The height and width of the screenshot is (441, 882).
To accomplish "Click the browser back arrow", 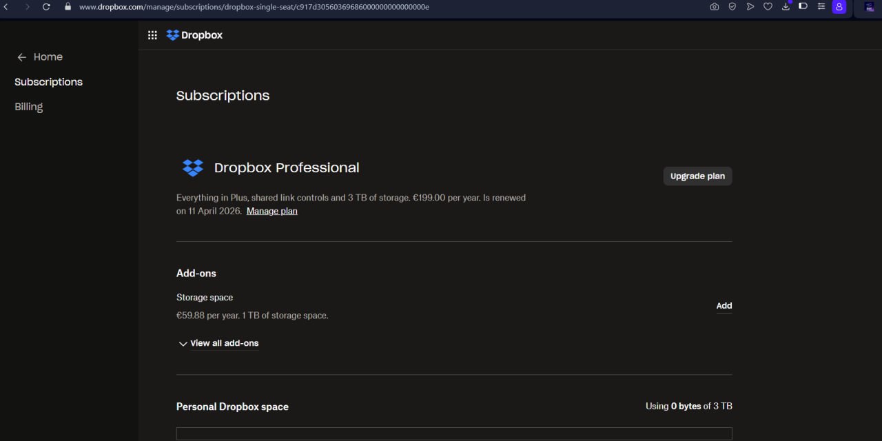I will point(6,7).
